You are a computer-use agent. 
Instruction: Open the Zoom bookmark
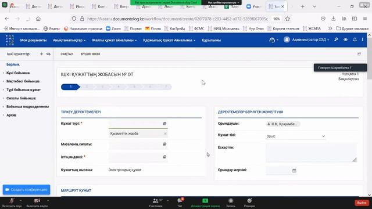(x=113, y=28)
